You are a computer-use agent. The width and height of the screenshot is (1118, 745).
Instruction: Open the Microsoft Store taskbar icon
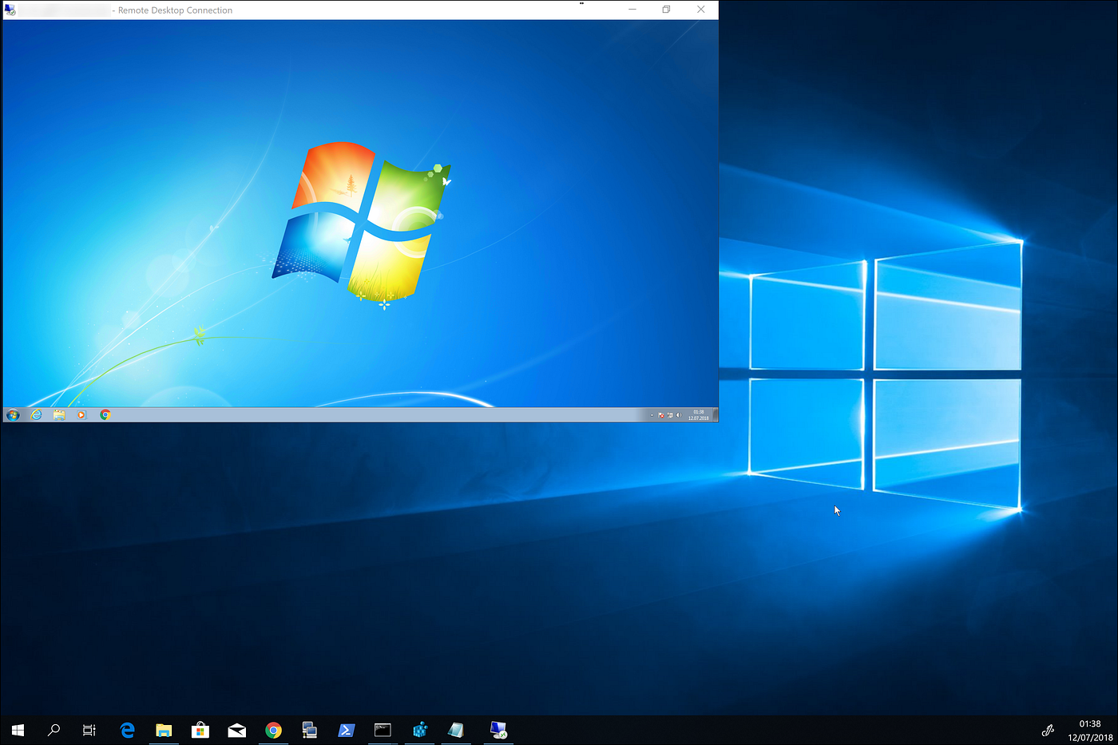pos(200,730)
